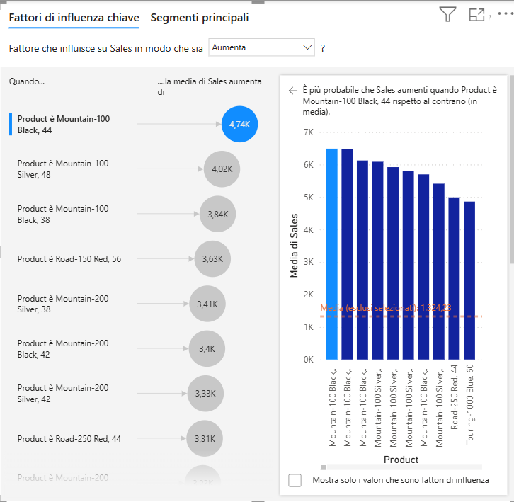Screen dimensions: 514x502
Task: Click the dropdown chevron arrow next to Aumenta
Action: (x=307, y=47)
